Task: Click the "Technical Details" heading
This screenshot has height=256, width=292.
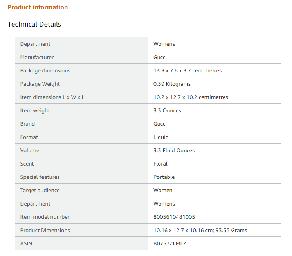Action: pos(34,24)
